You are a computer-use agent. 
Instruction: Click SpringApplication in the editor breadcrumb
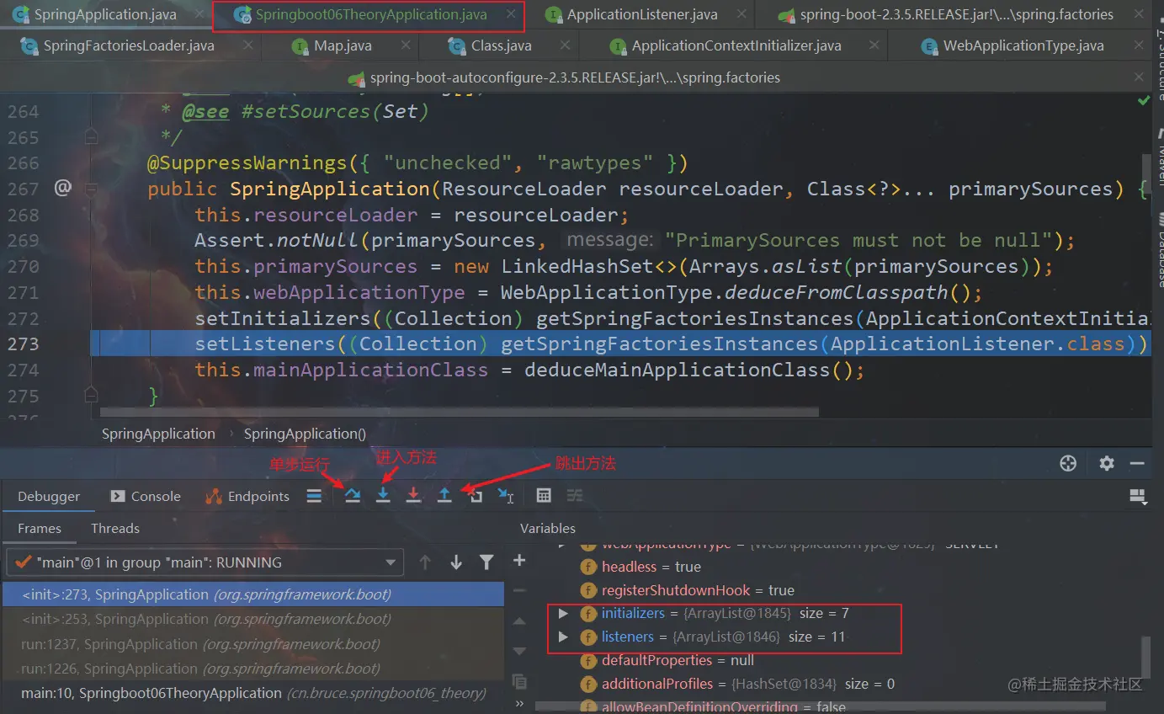point(158,434)
